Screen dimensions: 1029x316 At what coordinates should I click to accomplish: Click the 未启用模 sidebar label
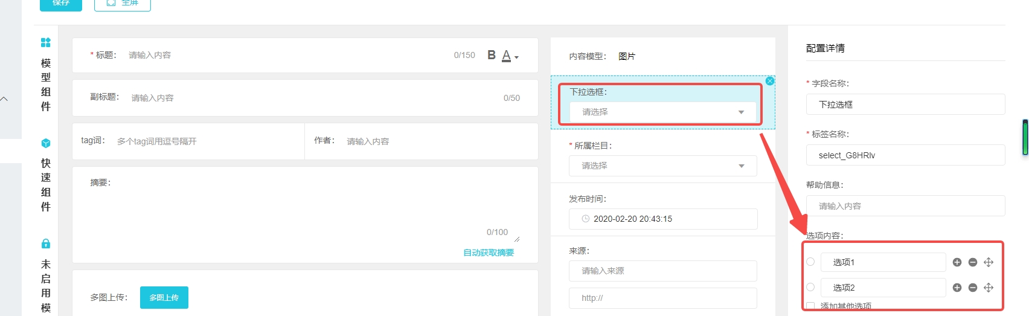tap(46, 286)
